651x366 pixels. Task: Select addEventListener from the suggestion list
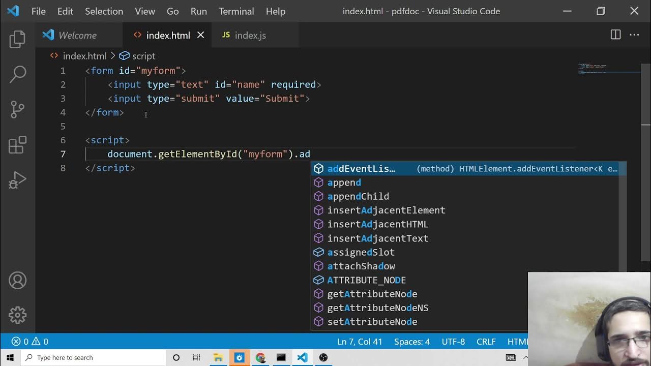[361, 169]
